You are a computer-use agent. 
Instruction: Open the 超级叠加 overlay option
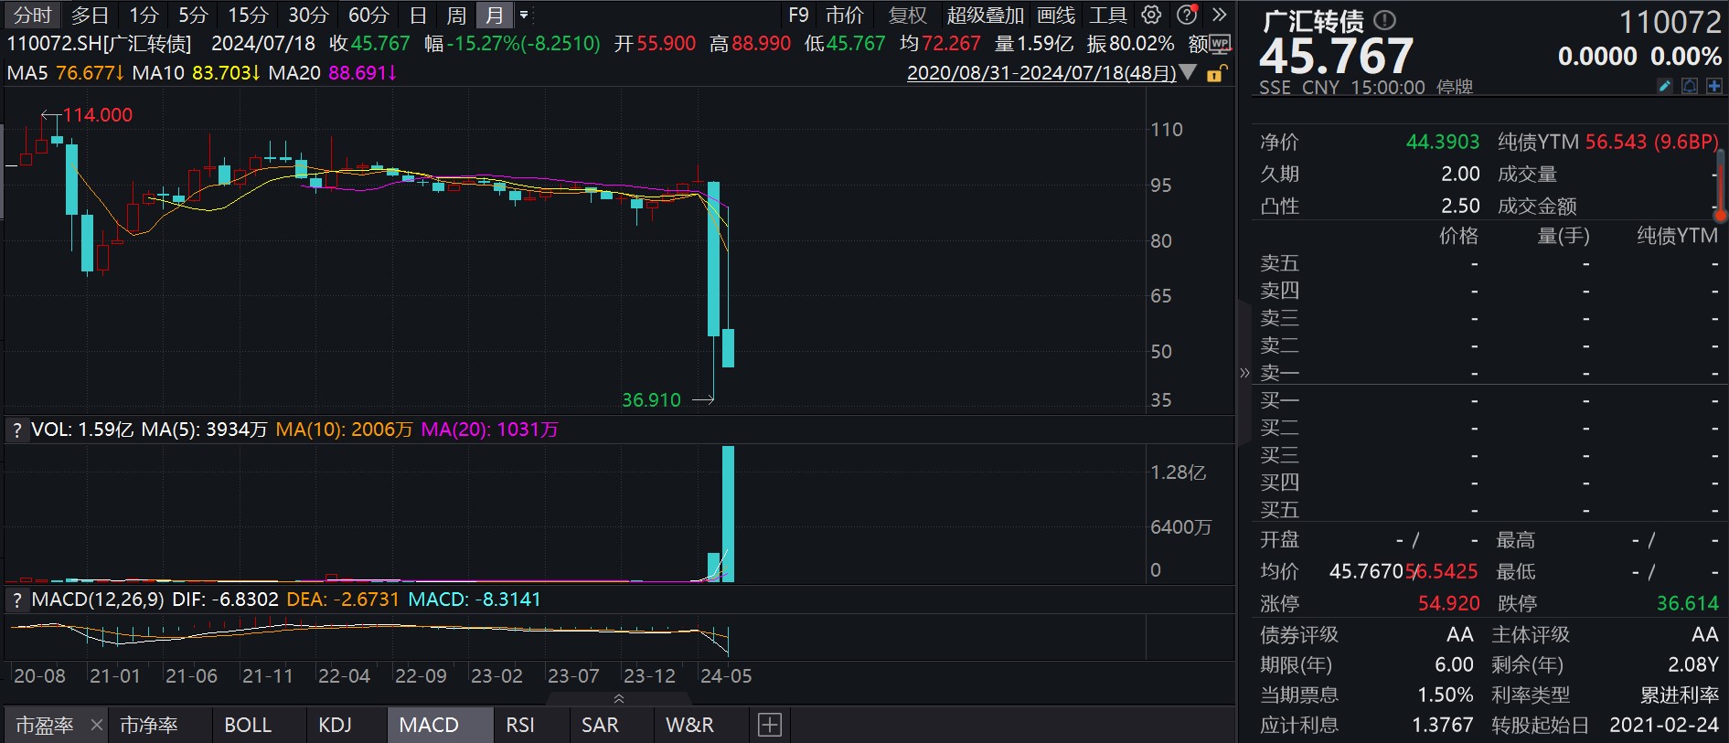985,15
